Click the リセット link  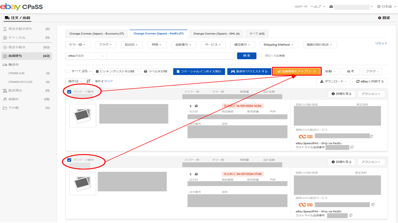pyautogui.click(x=381, y=43)
